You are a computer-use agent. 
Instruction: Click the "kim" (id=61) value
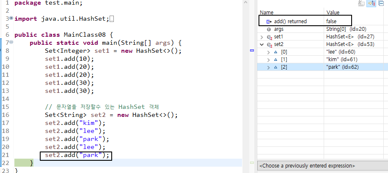coord(342,59)
